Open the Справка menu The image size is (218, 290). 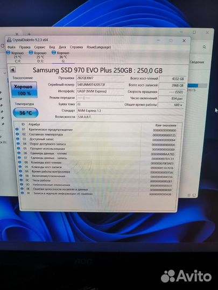pyautogui.click(x=76, y=47)
